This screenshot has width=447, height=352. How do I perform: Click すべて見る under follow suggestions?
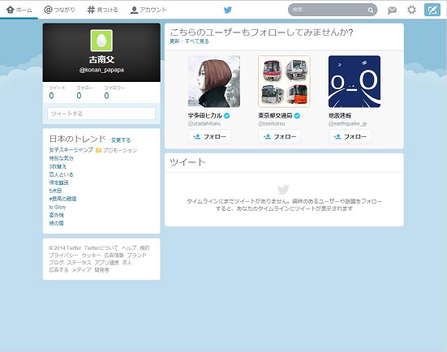[x=197, y=41]
